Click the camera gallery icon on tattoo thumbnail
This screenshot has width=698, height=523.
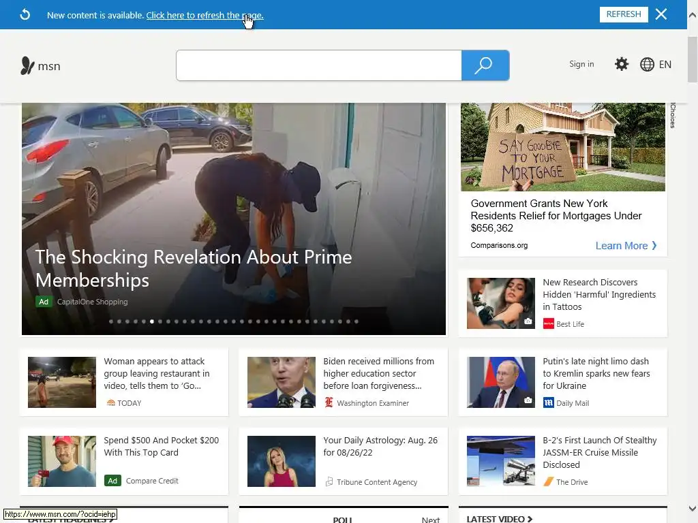pyautogui.click(x=528, y=321)
